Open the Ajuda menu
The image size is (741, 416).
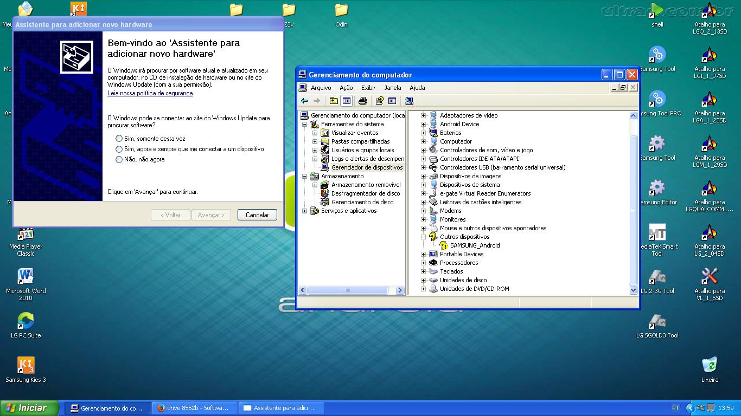[x=417, y=88]
